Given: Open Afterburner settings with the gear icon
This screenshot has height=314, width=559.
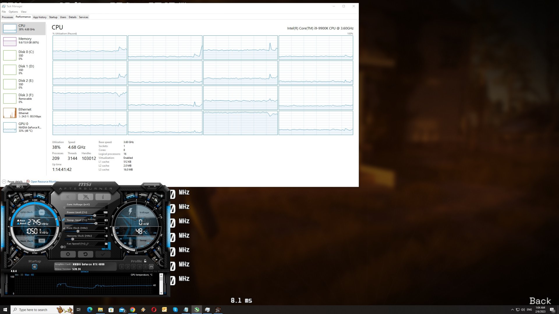Looking at the screenshot, I should coord(68,254).
